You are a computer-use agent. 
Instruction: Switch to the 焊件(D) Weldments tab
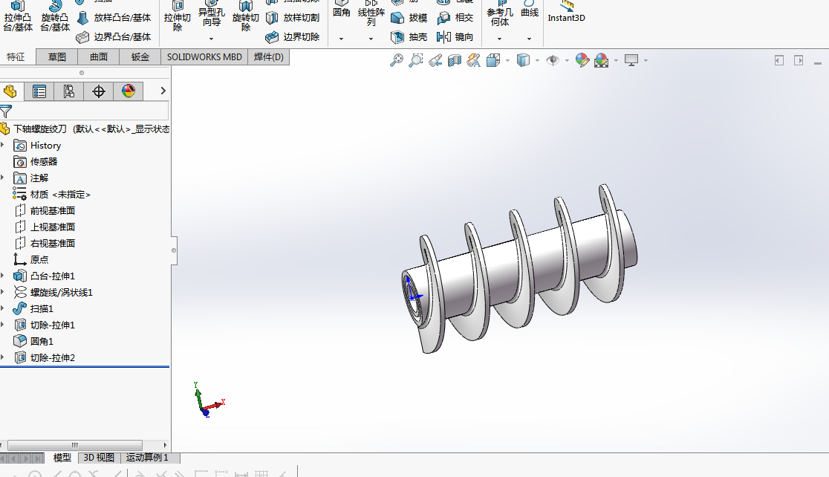click(x=269, y=57)
